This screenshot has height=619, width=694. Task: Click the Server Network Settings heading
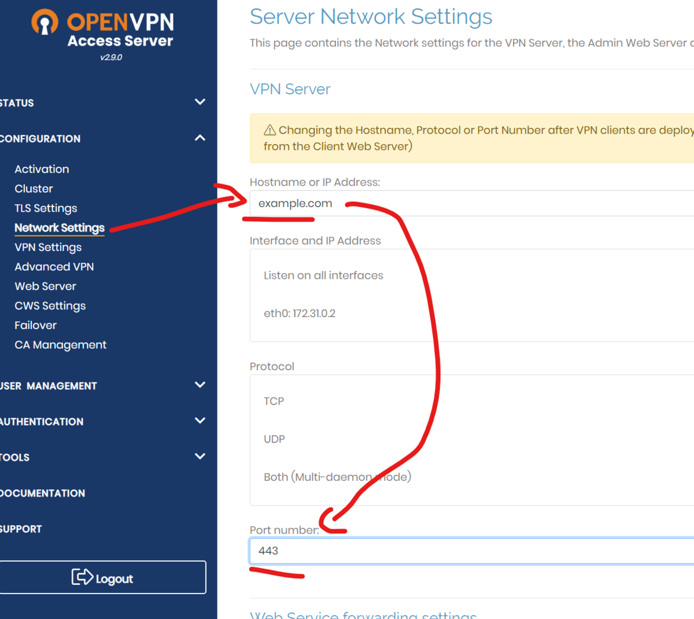tap(371, 17)
